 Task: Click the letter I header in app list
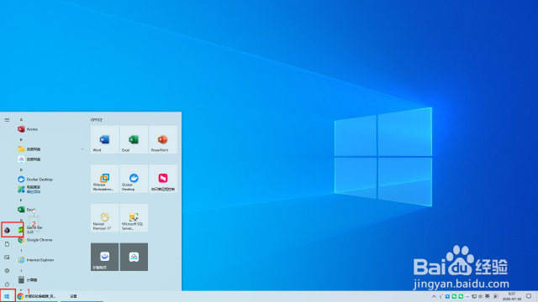pyautogui.click(x=21, y=250)
